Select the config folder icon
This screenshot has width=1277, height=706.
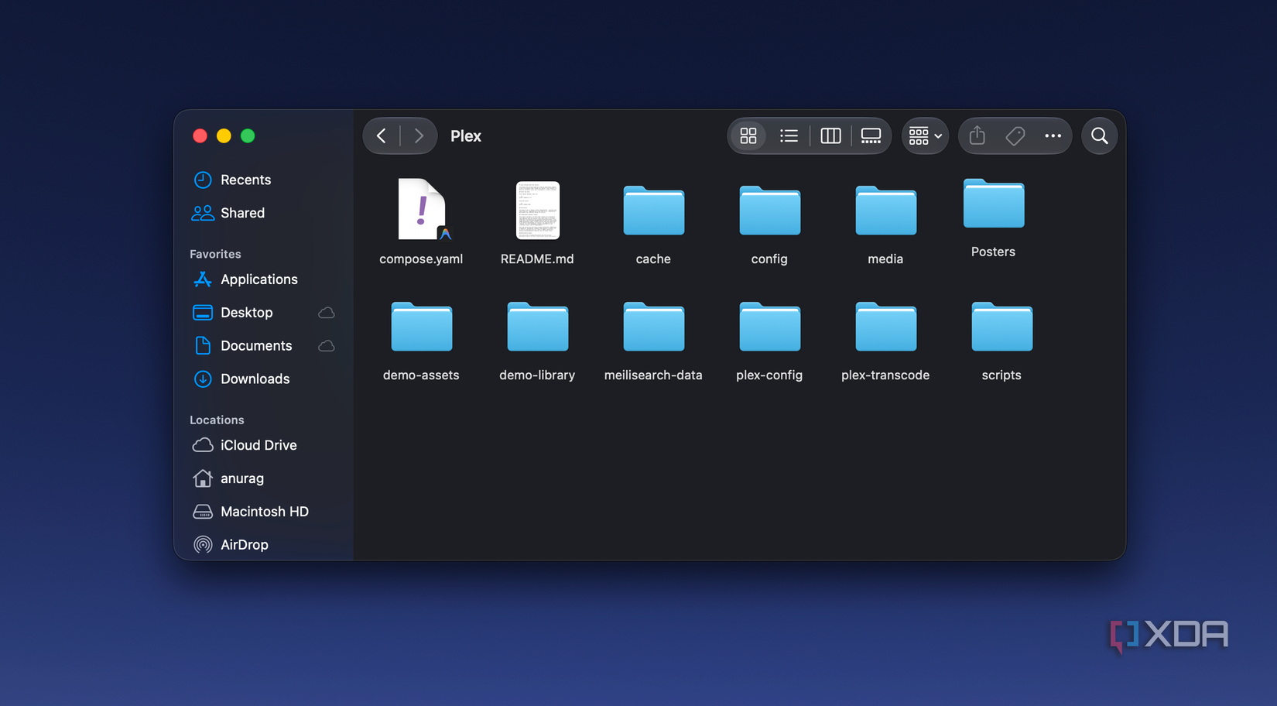point(770,211)
